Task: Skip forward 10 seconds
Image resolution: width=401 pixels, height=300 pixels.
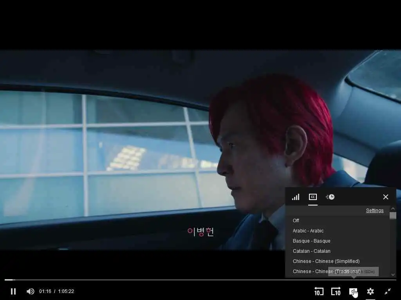Action: point(336,291)
